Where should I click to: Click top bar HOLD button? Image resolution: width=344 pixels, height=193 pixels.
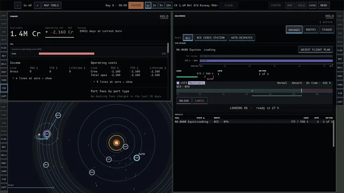tap(301, 5)
